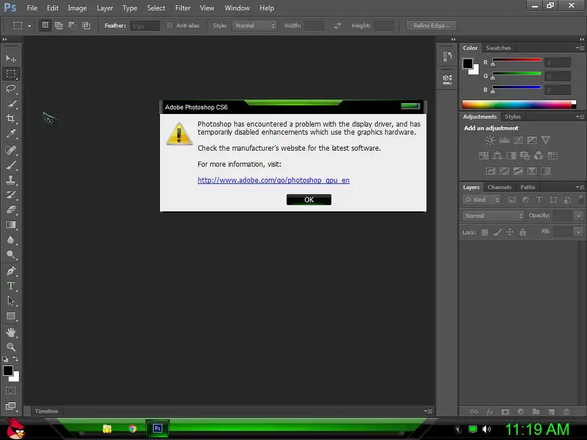The height and width of the screenshot is (440, 587).
Task: Add a Vibrance adjustment
Action: point(546,140)
